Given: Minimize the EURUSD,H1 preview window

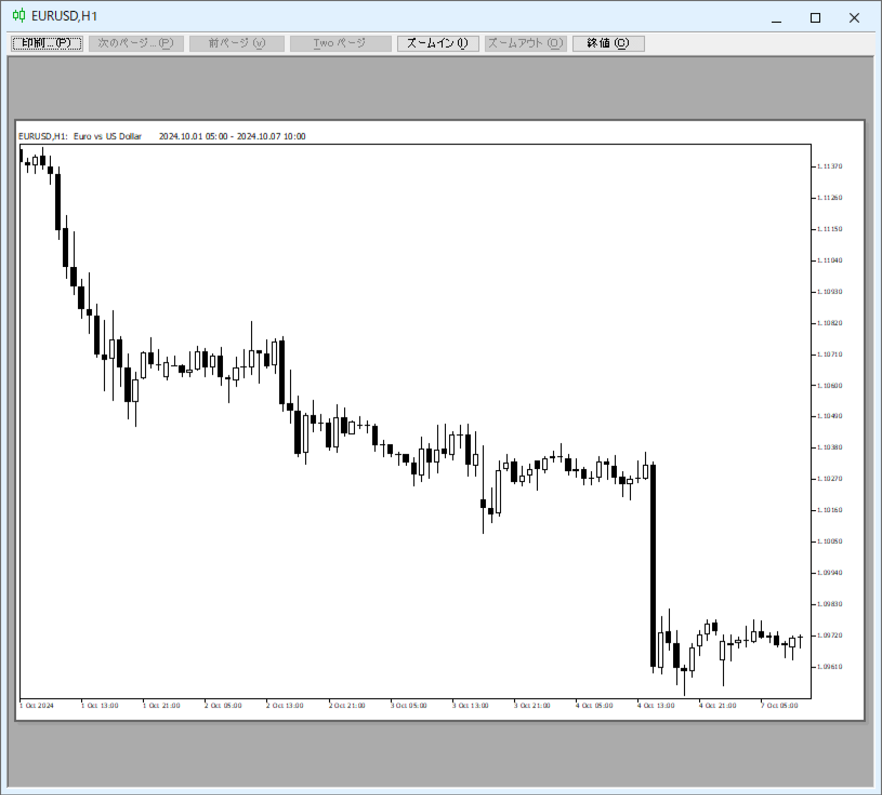Looking at the screenshot, I should point(776,18).
